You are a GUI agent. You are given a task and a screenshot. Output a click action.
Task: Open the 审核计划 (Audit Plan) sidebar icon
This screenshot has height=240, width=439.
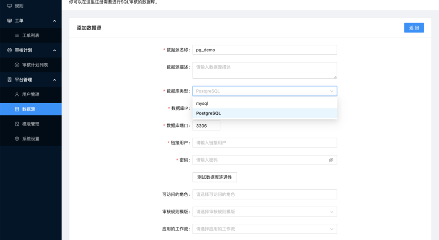click(9, 50)
